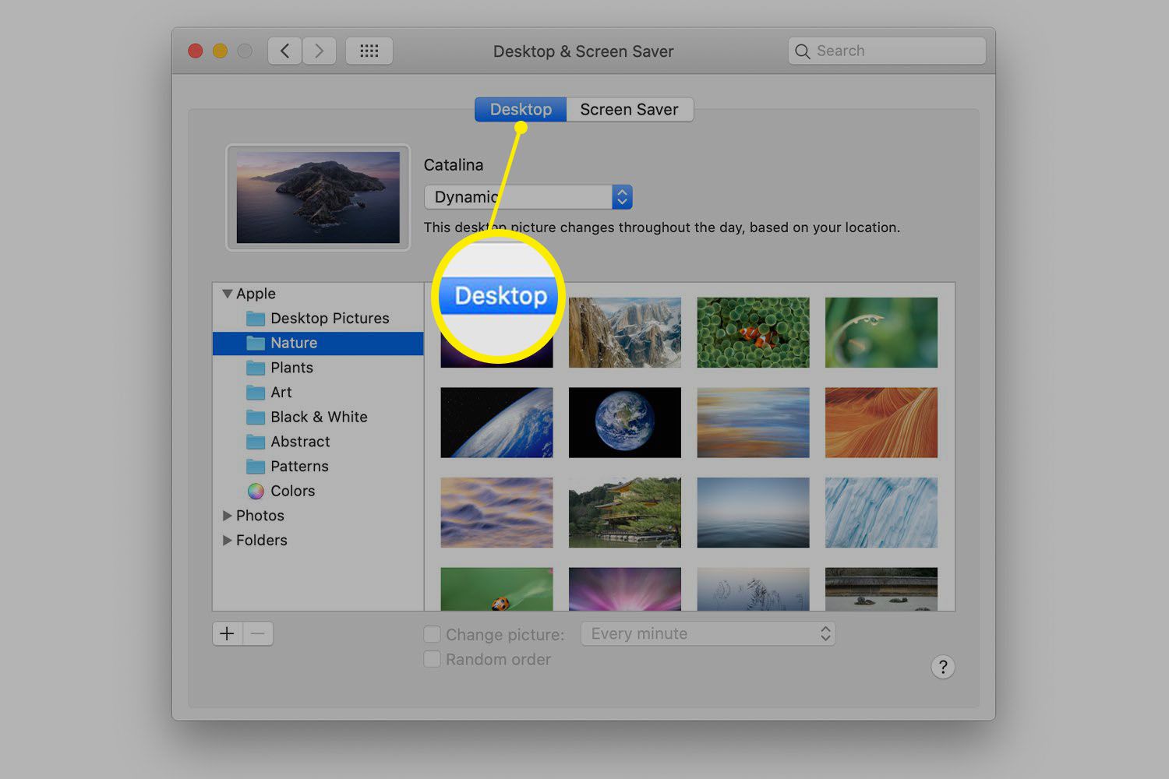Select the Plants sidebar label
This screenshot has height=779, width=1169.
coord(291,368)
